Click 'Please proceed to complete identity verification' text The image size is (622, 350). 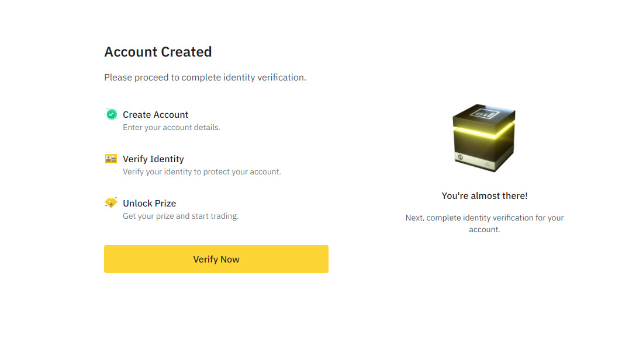pyautogui.click(x=205, y=77)
